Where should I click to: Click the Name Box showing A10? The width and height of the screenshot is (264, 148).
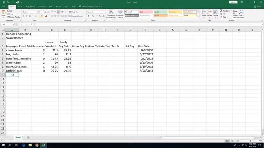7,25
